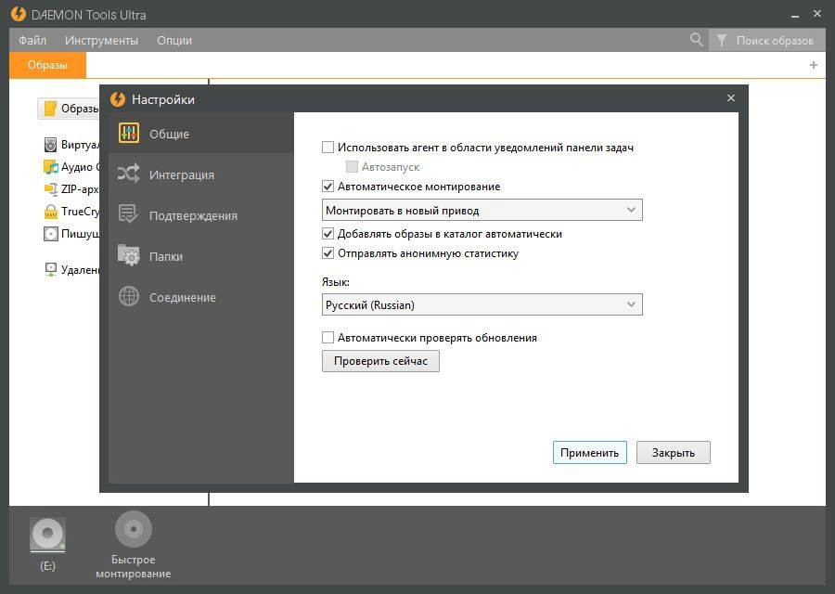Close the Настройки dialog with X

(x=731, y=98)
